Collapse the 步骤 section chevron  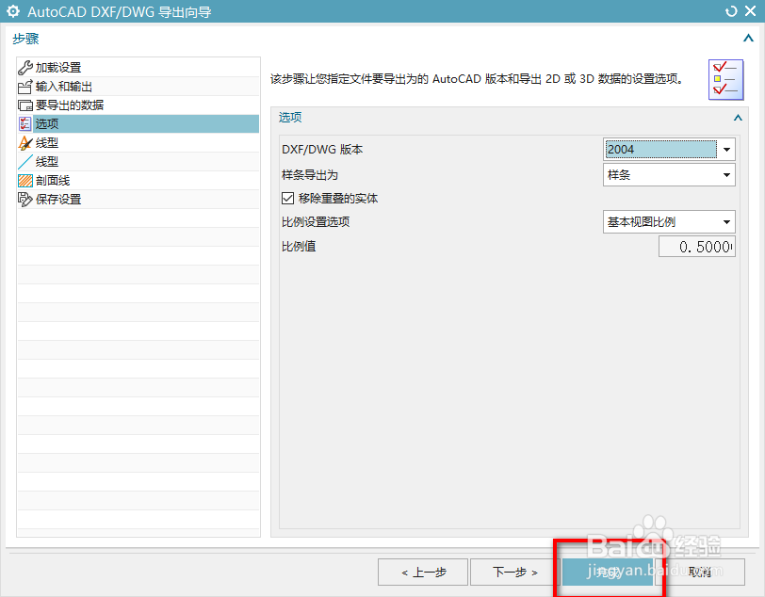[x=748, y=38]
